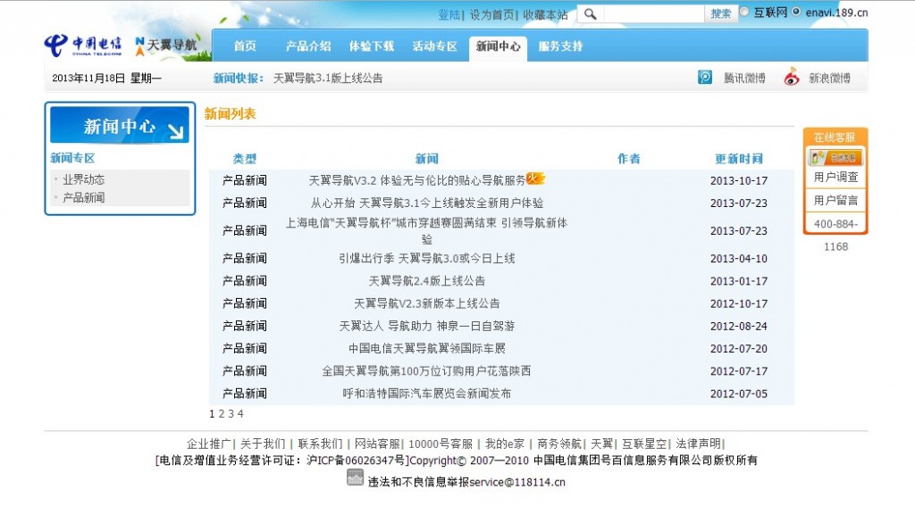The image size is (915, 531).
Task: Click the 设为首页 link
Action: click(x=491, y=14)
